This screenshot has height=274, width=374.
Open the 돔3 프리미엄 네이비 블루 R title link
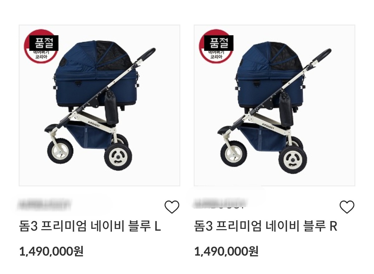click(266, 226)
